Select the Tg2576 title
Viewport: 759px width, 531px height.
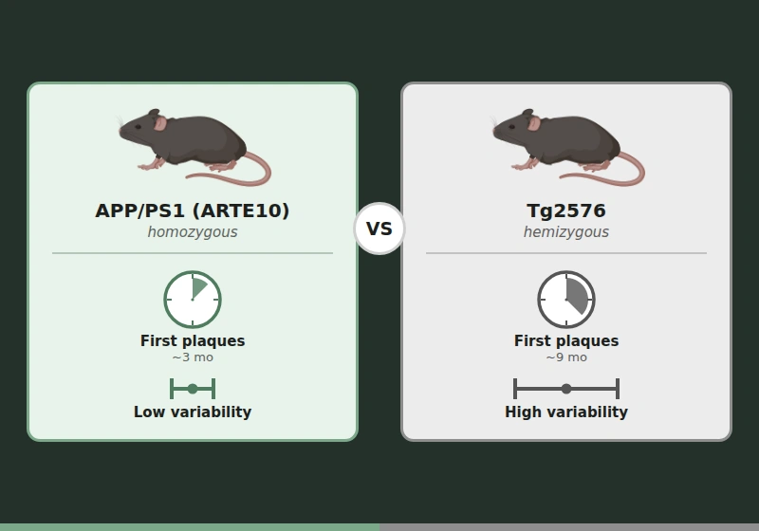[x=566, y=211]
